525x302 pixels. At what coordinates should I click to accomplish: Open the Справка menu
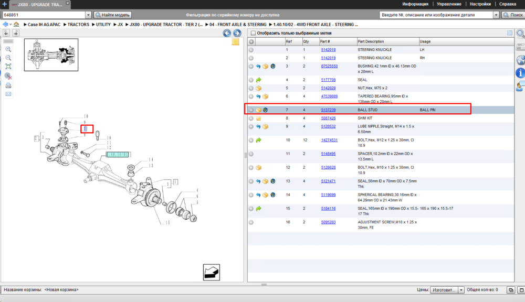pos(508,4)
